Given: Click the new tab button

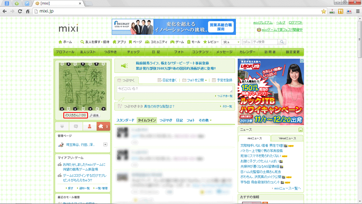Looking at the screenshot, I should click(89, 4).
